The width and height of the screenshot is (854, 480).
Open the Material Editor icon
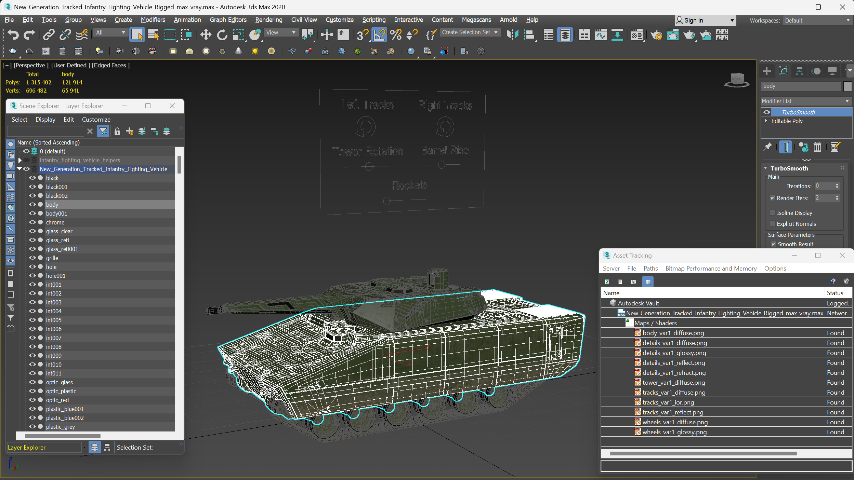coord(637,35)
